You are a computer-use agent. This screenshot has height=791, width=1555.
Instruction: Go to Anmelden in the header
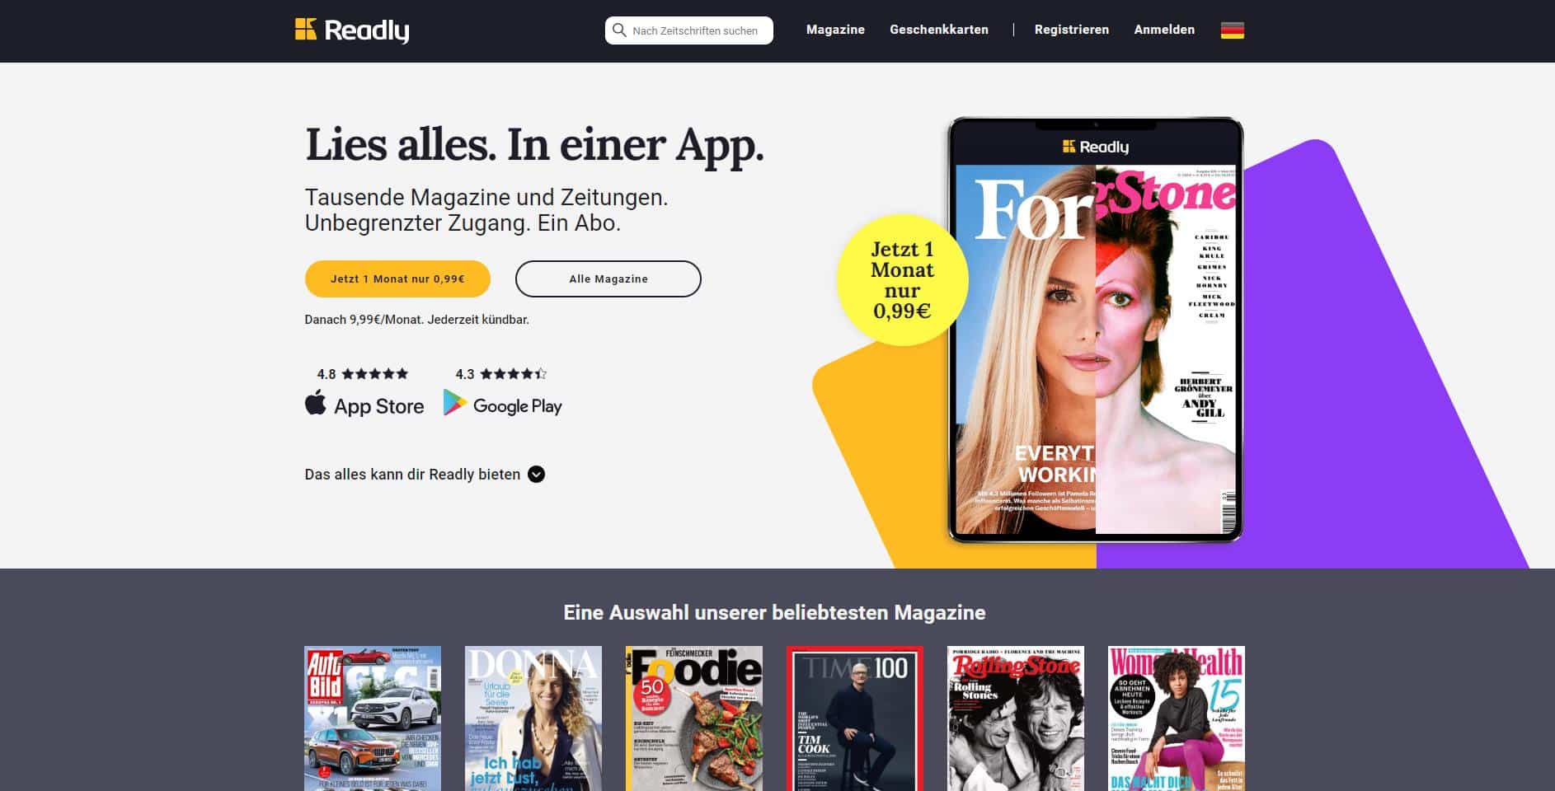click(1164, 30)
